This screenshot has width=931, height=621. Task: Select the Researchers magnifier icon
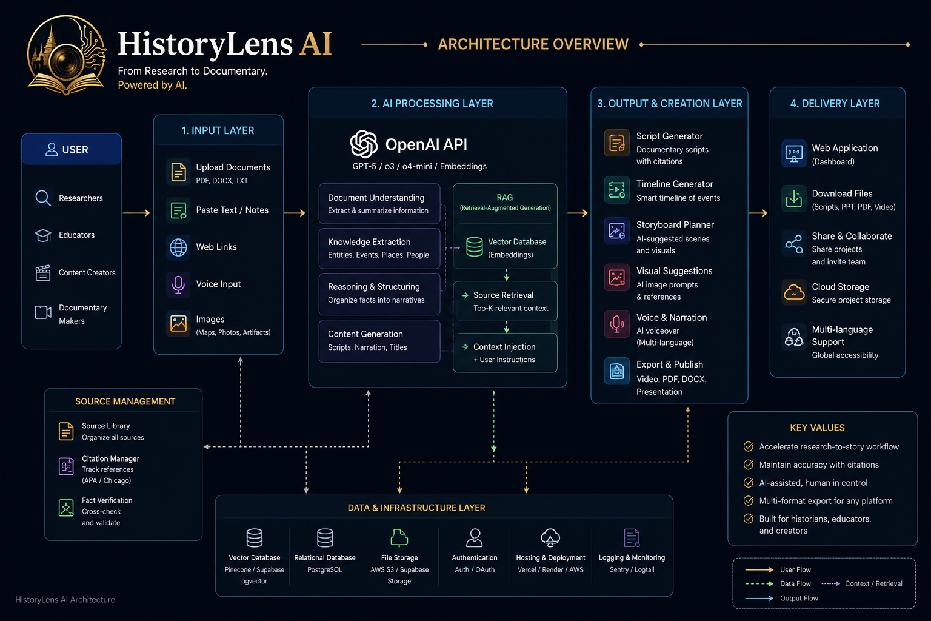tap(42, 198)
